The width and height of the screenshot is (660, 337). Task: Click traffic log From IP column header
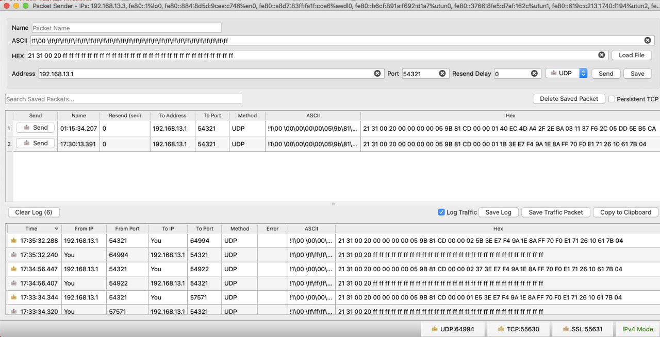[84, 228]
